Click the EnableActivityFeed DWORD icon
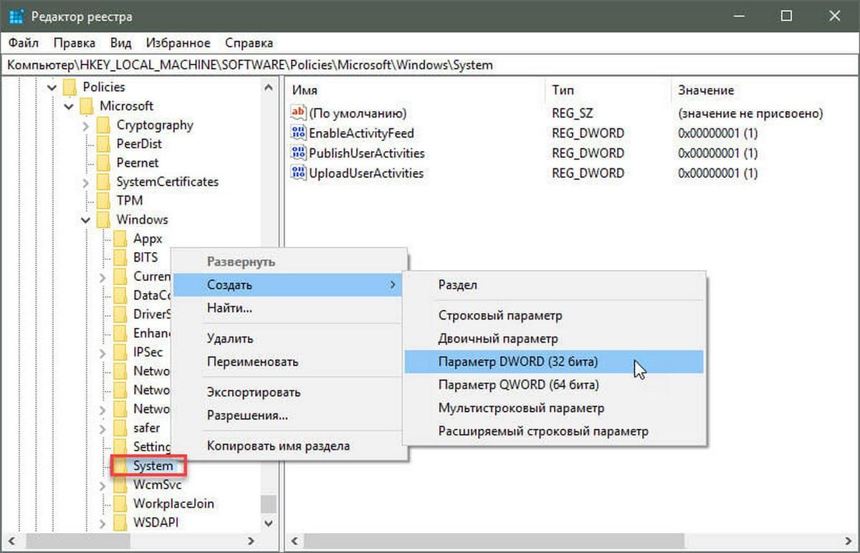This screenshot has height=553, width=860. pos(298,133)
